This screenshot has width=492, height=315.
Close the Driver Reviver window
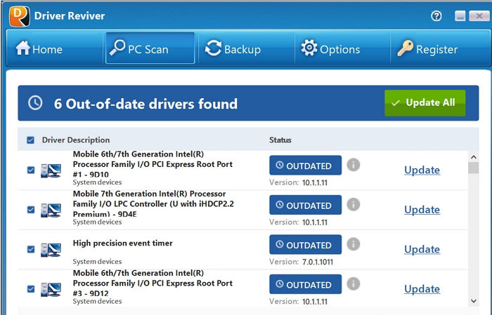click(x=479, y=15)
